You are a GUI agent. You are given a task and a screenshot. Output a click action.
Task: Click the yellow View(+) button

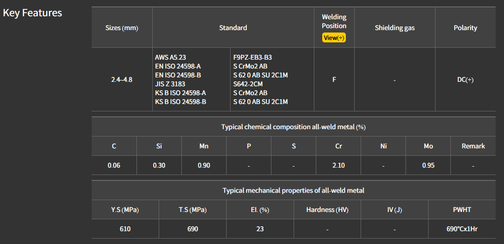(x=334, y=38)
